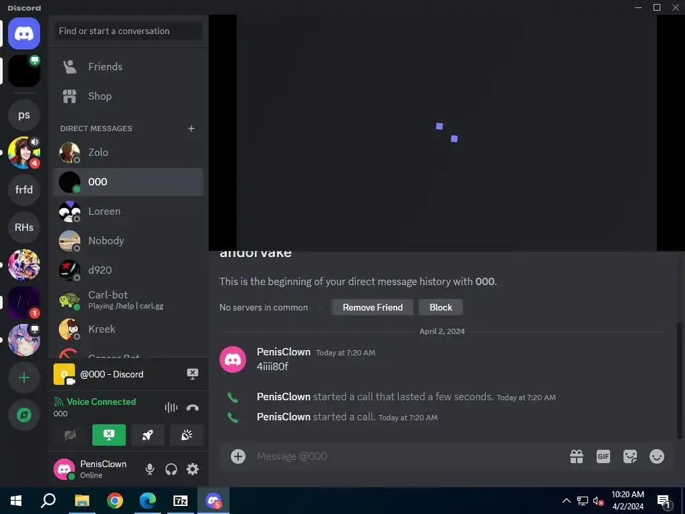
Task: Show hidden system tray icons
Action: [x=566, y=501]
